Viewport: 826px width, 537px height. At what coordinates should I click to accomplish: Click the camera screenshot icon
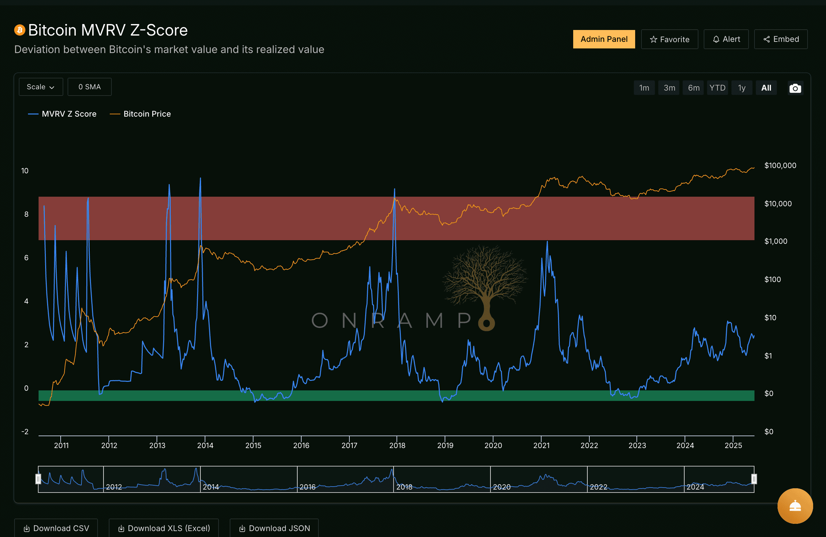[x=795, y=88]
